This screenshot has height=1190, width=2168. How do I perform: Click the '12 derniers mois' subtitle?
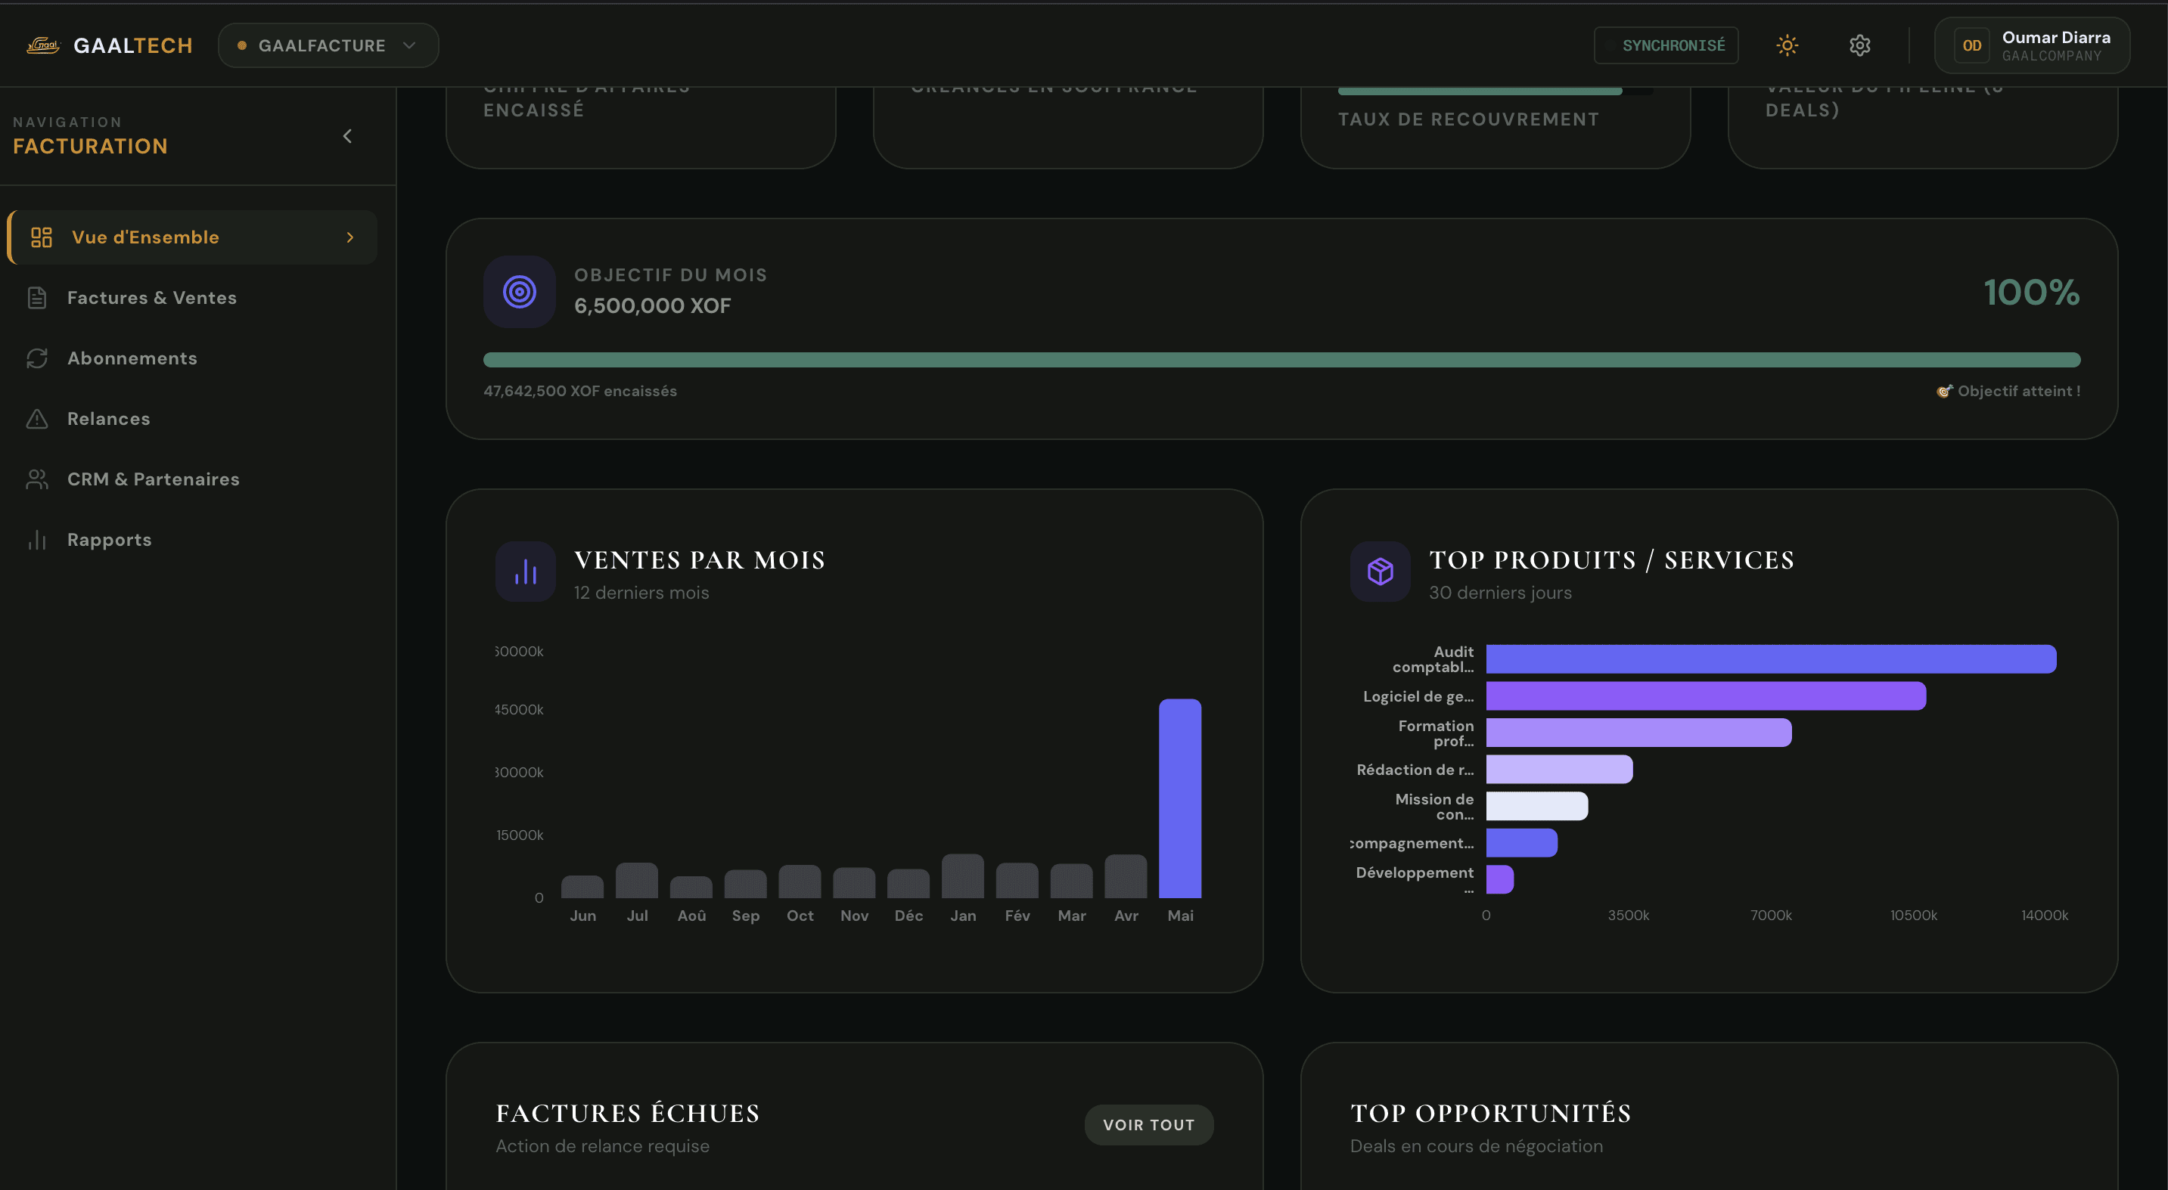click(641, 593)
